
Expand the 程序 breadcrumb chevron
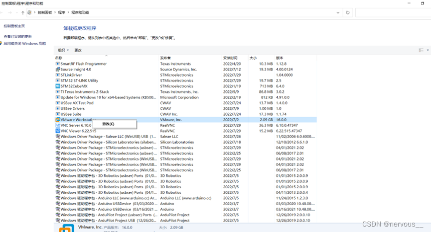pos(68,12)
